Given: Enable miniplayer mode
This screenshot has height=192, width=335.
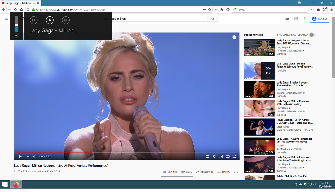Looking at the screenshot, I should [x=221, y=156].
